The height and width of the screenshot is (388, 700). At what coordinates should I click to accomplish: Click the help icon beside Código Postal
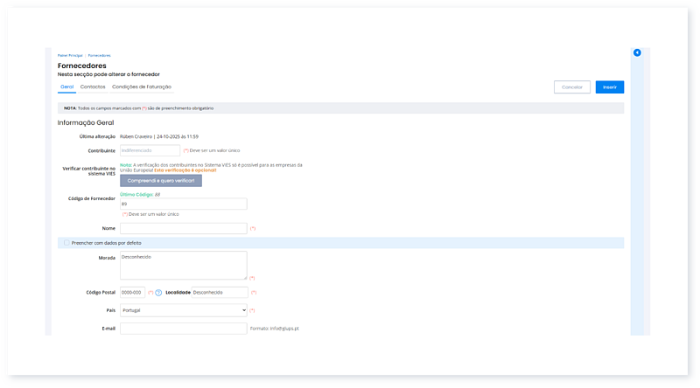(x=158, y=293)
